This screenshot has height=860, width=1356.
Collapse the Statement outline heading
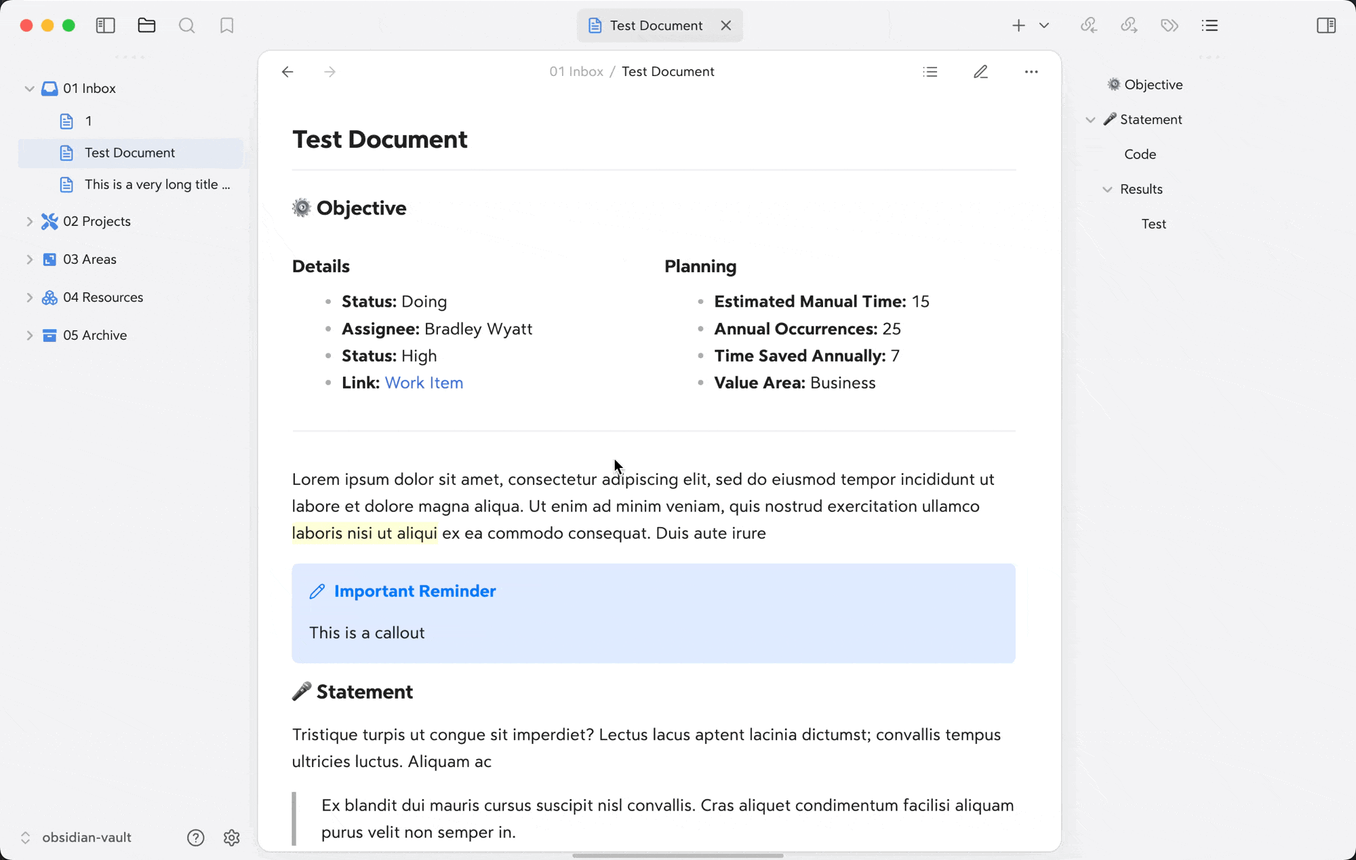1090,120
